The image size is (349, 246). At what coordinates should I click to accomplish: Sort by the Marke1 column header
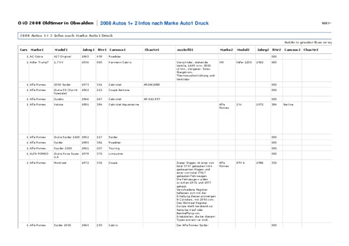point(37,50)
